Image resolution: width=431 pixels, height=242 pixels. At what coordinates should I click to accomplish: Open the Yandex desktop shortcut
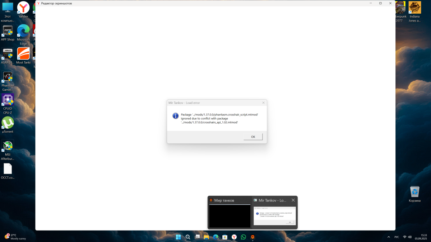coord(23,10)
